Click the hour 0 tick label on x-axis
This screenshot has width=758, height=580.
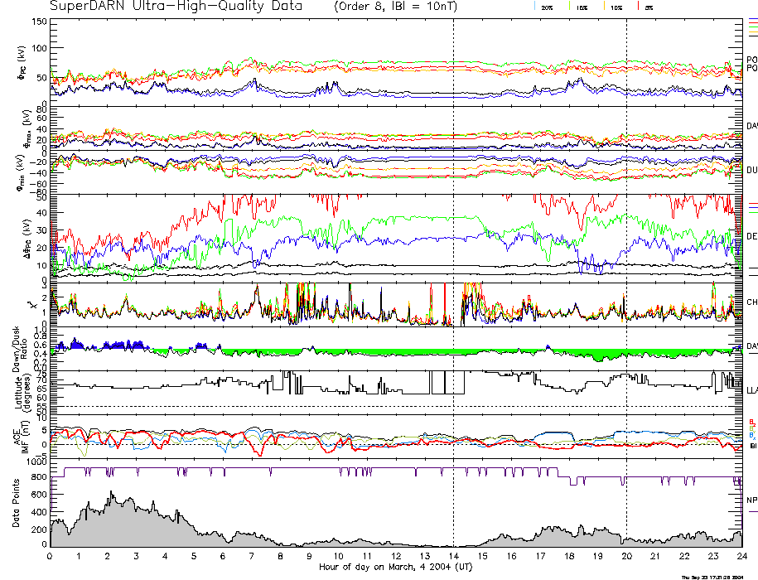click(x=51, y=556)
